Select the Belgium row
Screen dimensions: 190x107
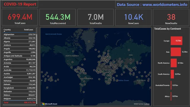tap(20, 98)
